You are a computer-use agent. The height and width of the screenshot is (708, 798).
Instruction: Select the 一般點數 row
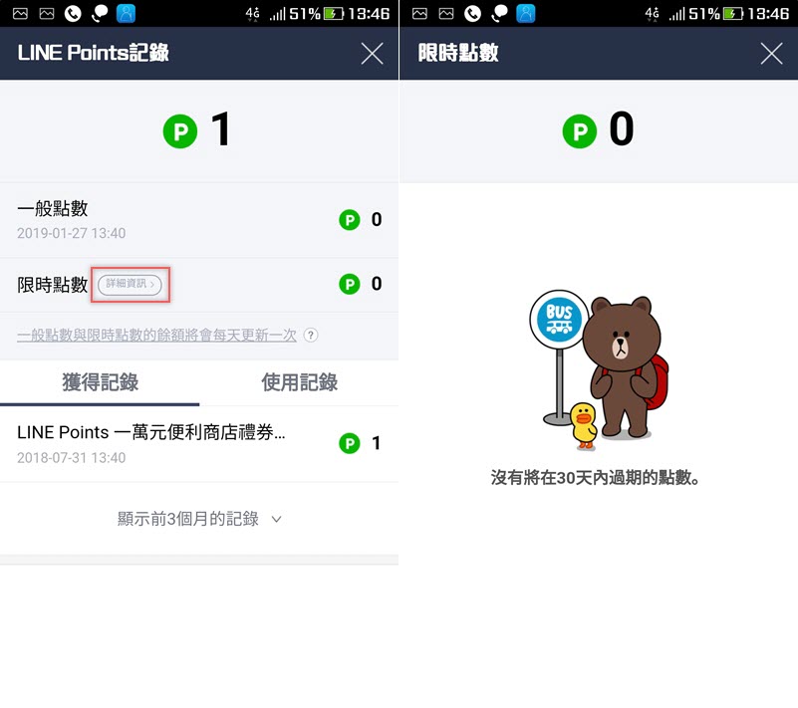click(199, 220)
